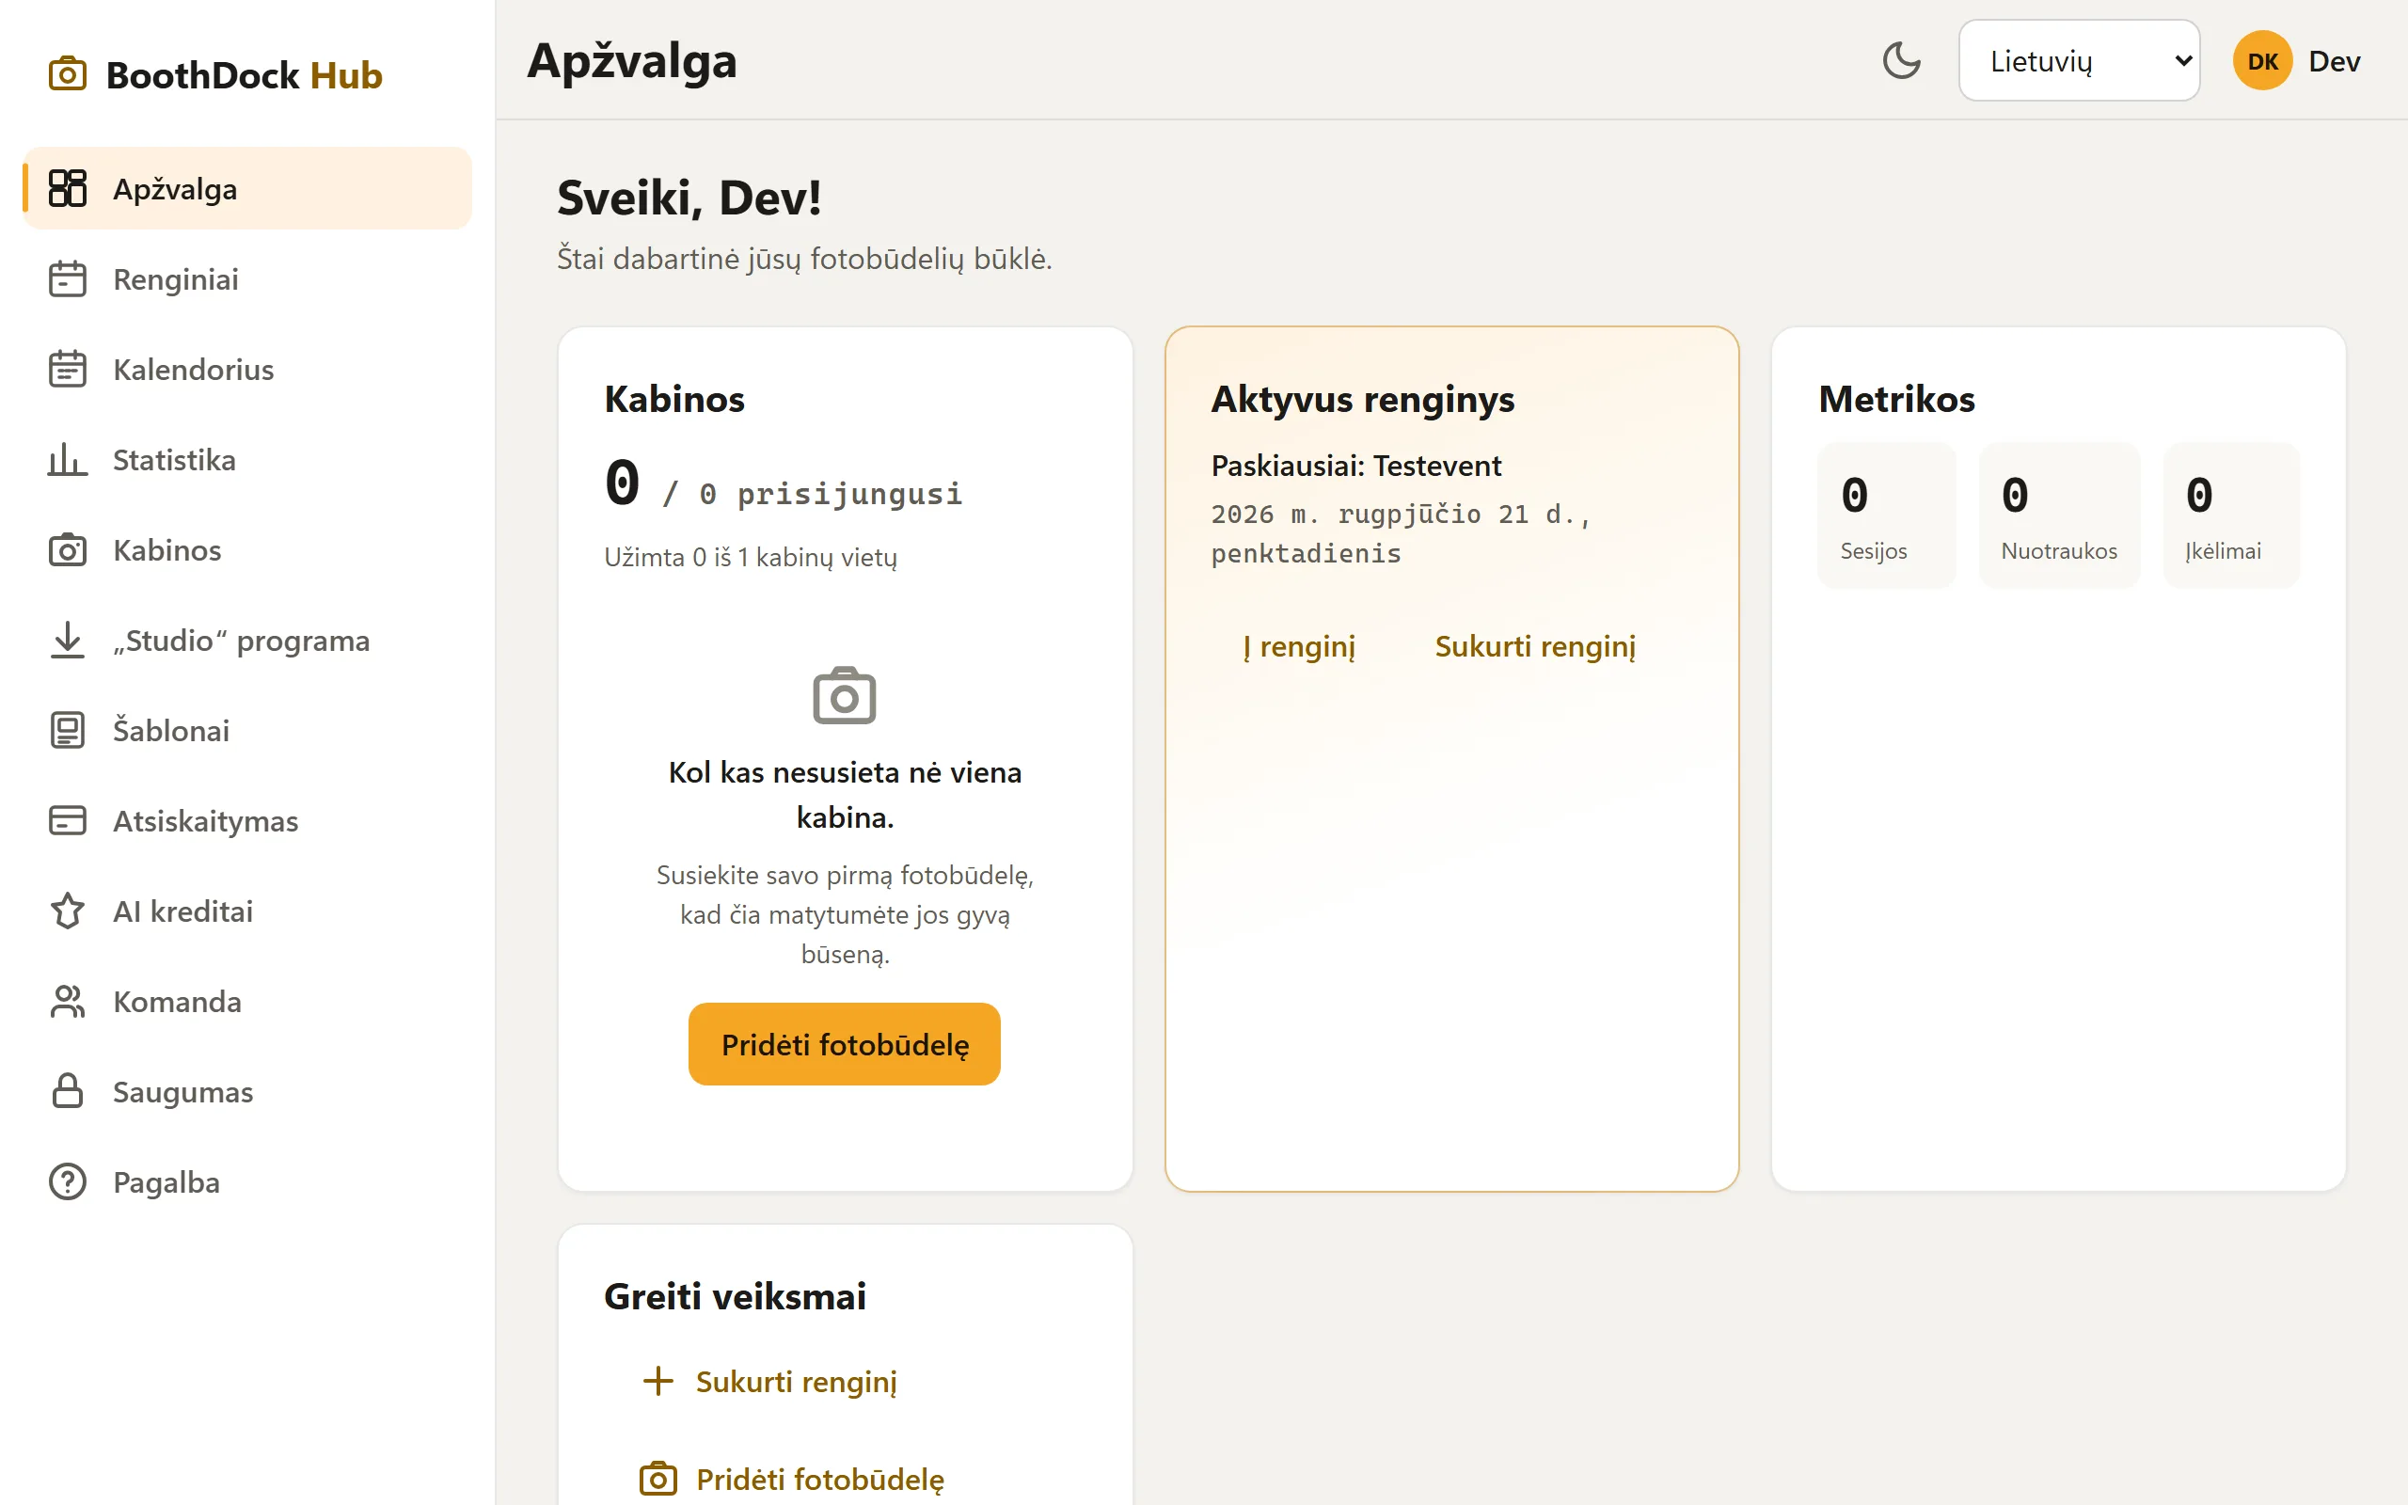Open Saugumas in the sidebar

(x=246, y=1092)
